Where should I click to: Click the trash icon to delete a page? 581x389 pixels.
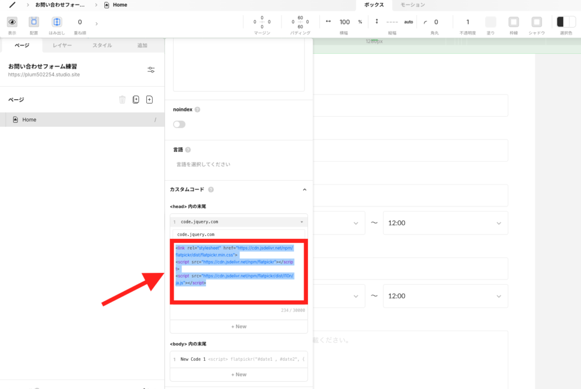(123, 100)
